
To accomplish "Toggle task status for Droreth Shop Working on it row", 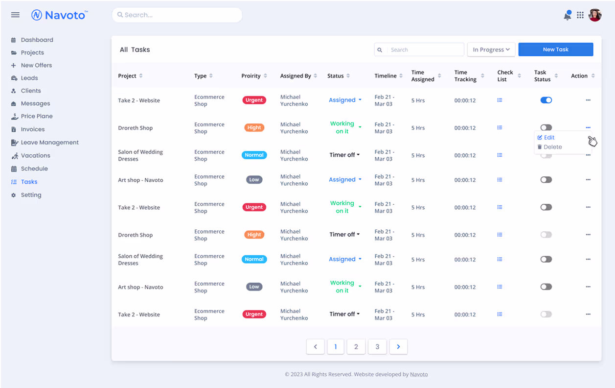I will 546,127.
